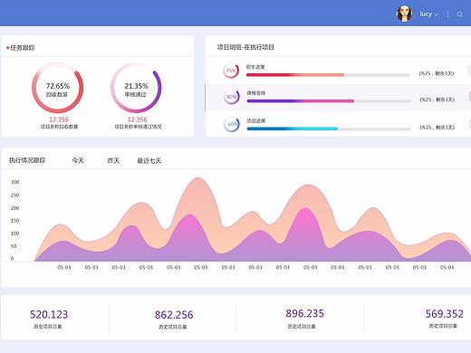Open the lucy account dropdown

pos(428,14)
